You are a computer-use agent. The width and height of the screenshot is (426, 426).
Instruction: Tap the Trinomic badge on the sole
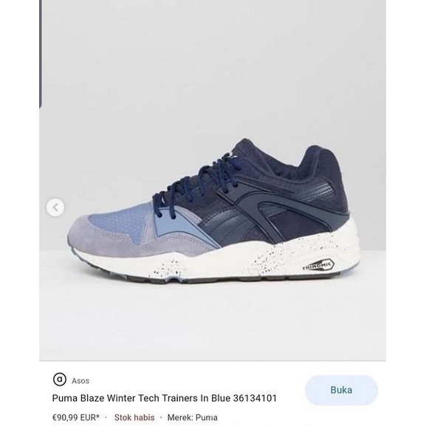(318, 265)
